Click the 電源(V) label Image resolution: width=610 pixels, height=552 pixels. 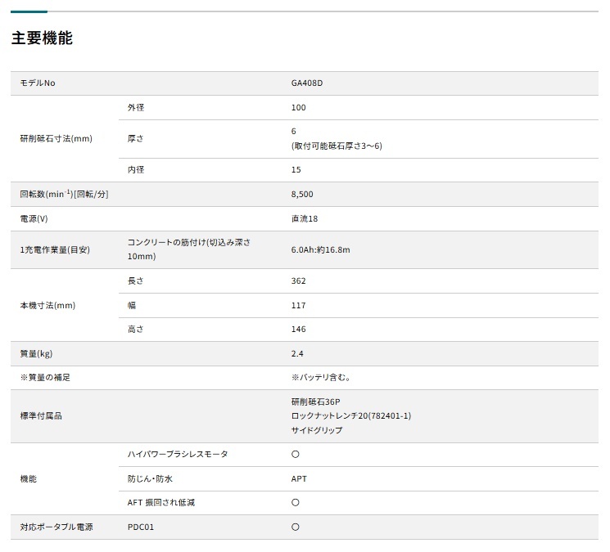(x=34, y=218)
